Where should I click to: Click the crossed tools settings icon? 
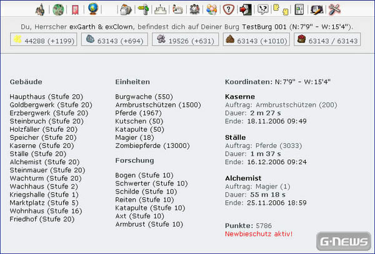click(x=334, y=9)
